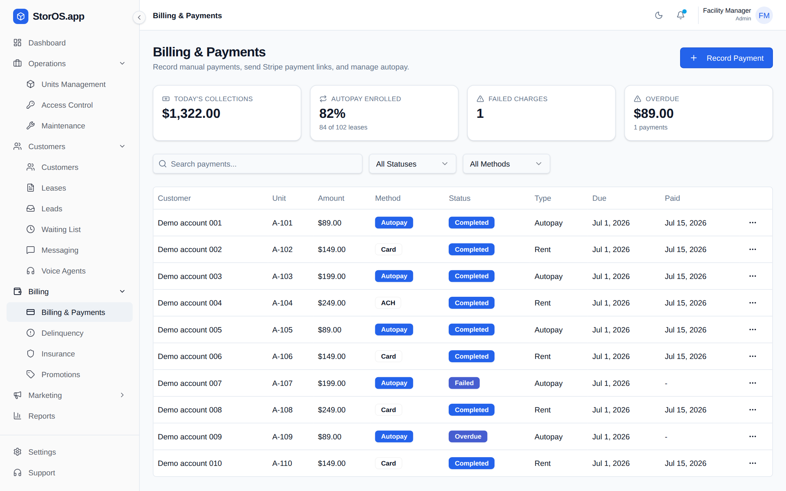Toggle dark mode with the moon icon
786x491 pixels.
tap(659, 15)
